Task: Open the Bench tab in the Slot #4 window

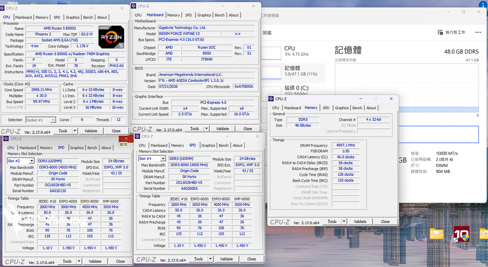Action: click(224, 145)
